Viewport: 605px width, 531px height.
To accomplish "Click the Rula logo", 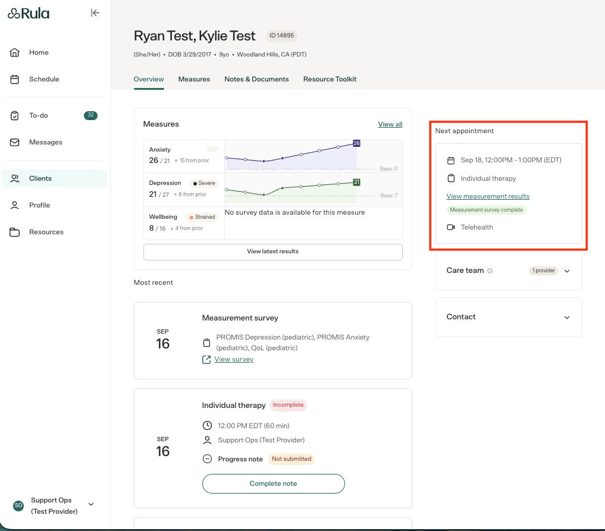I will [x=29, y=14].
